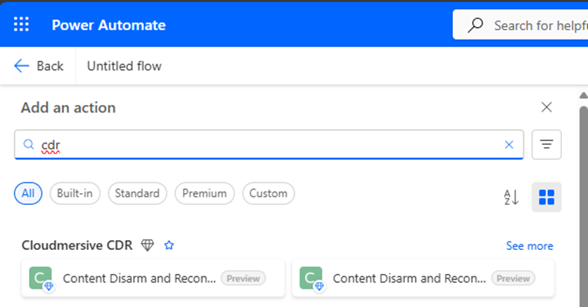Click the cdr search input field
The image size is (588, 307).
coord(267,144)
